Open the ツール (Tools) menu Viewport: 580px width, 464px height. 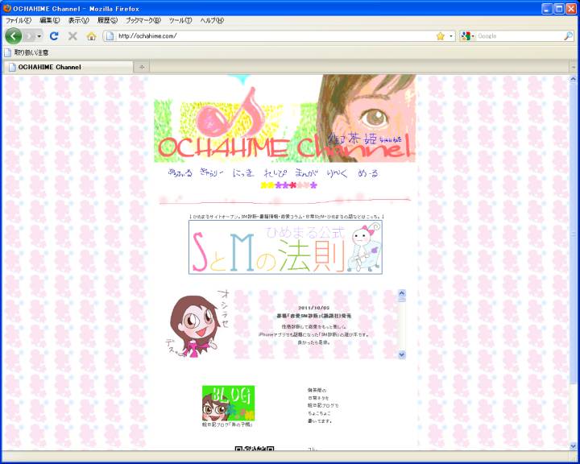(180, 20)
